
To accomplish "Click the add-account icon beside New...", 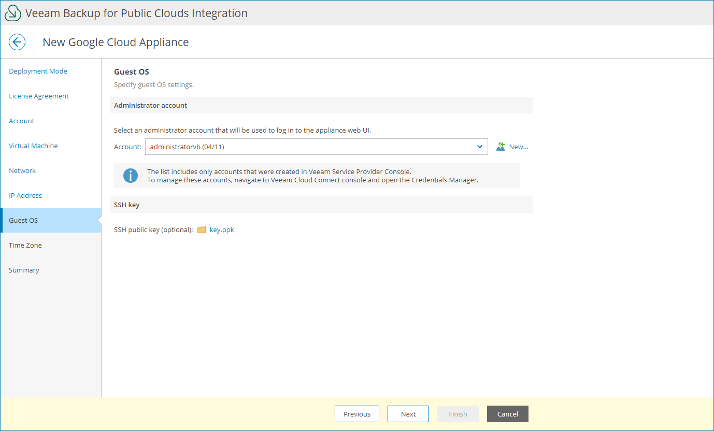I will [499, 147].
